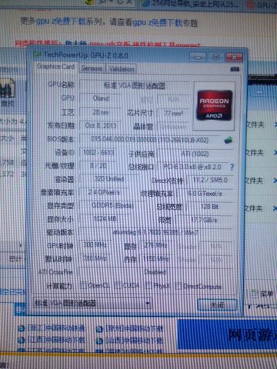The image size is (277, 369).
Task: Minimize the GPU-Z window
Action: click(198, 57)
